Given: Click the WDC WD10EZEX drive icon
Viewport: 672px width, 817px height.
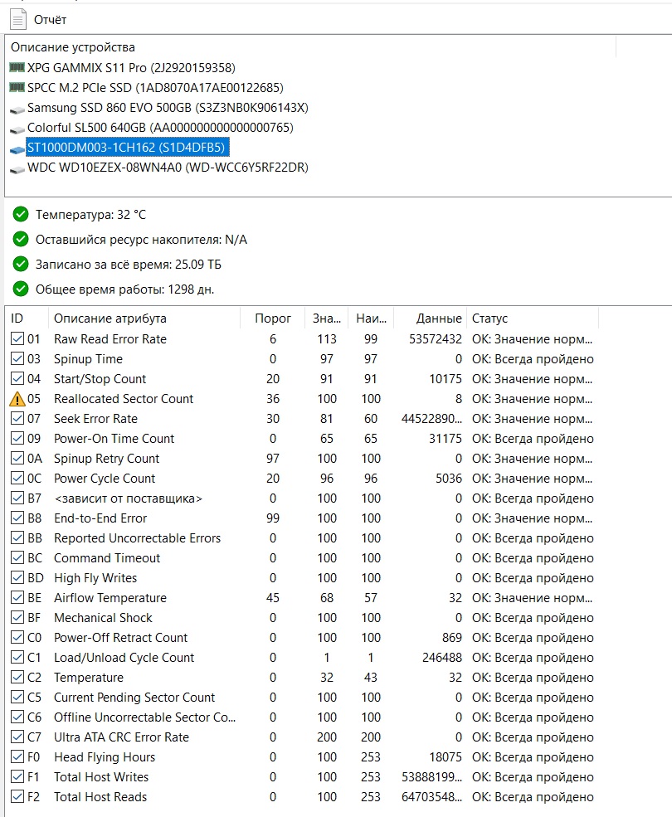Looking at the screenshot, I should click(17, 168).
